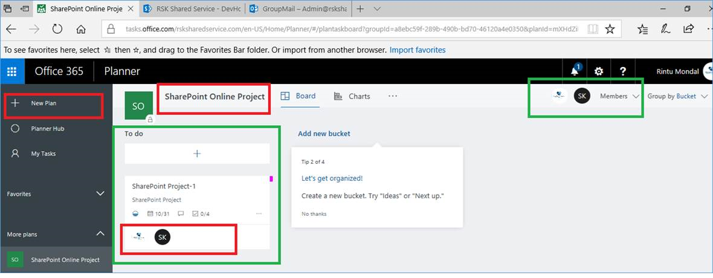This screenshot has height=278, width=713.
Task: Collapse the More plans section chevron
Action: [100, 234]
